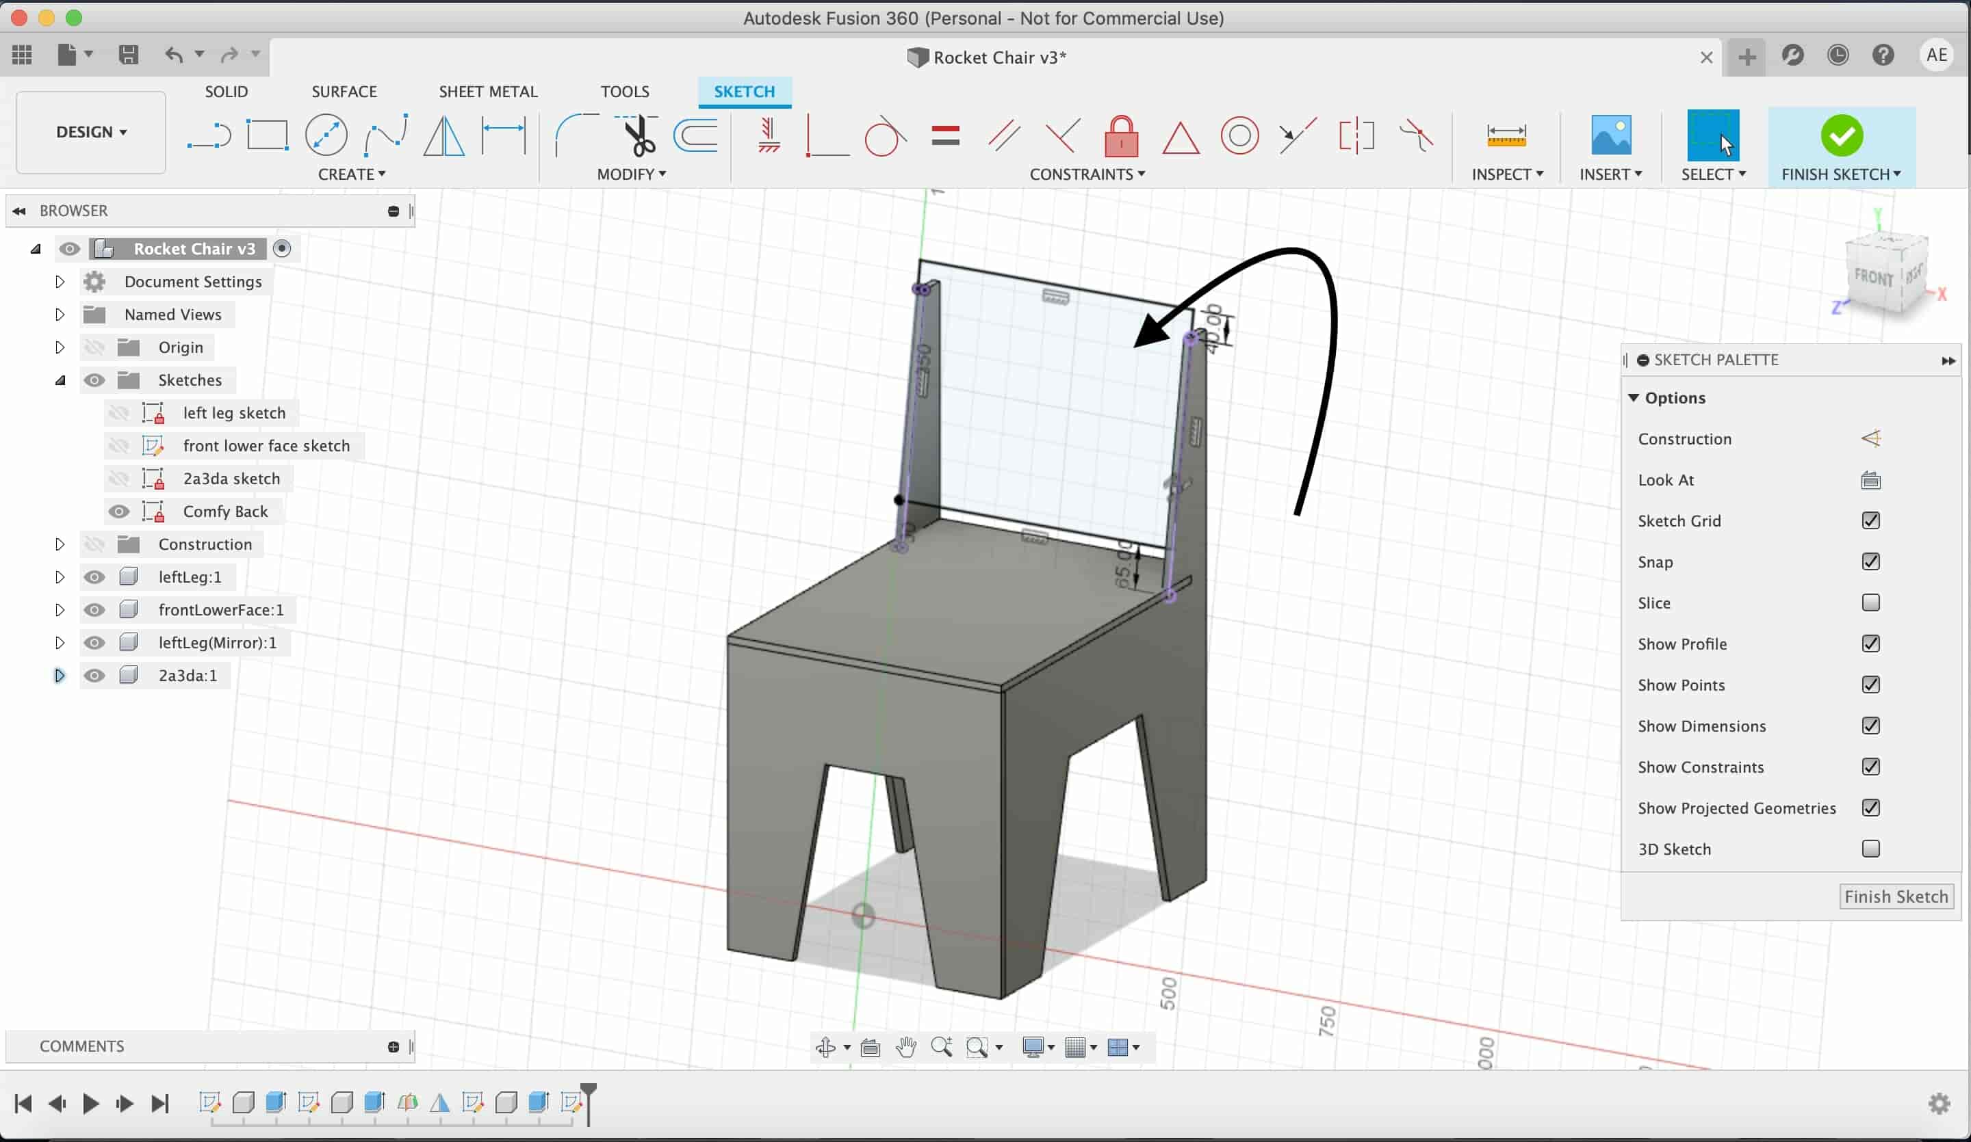Apply the Coincident constraint

[827, 135]
